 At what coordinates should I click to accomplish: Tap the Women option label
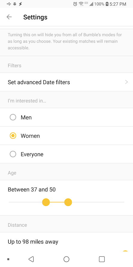[x=30, y=136]
